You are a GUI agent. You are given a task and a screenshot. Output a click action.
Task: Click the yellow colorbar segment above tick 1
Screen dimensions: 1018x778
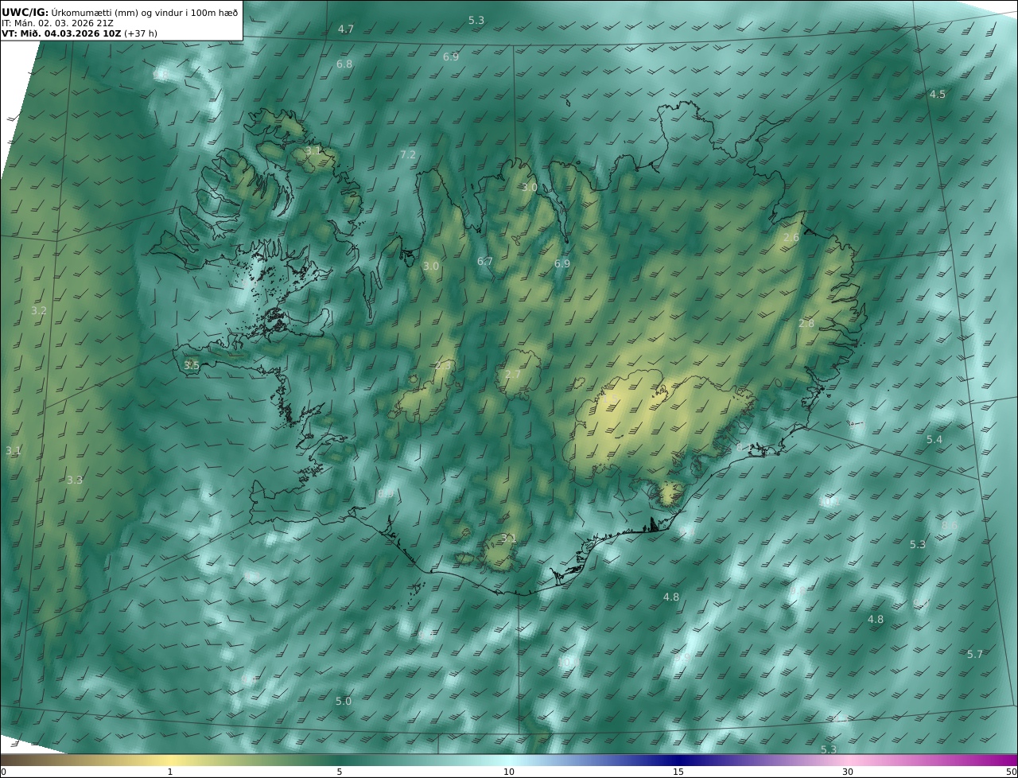[x=170, y=760]
